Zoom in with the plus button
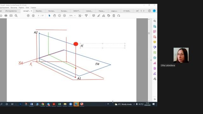The height and width of the screenshot is (114, 203). pos(64,16)
